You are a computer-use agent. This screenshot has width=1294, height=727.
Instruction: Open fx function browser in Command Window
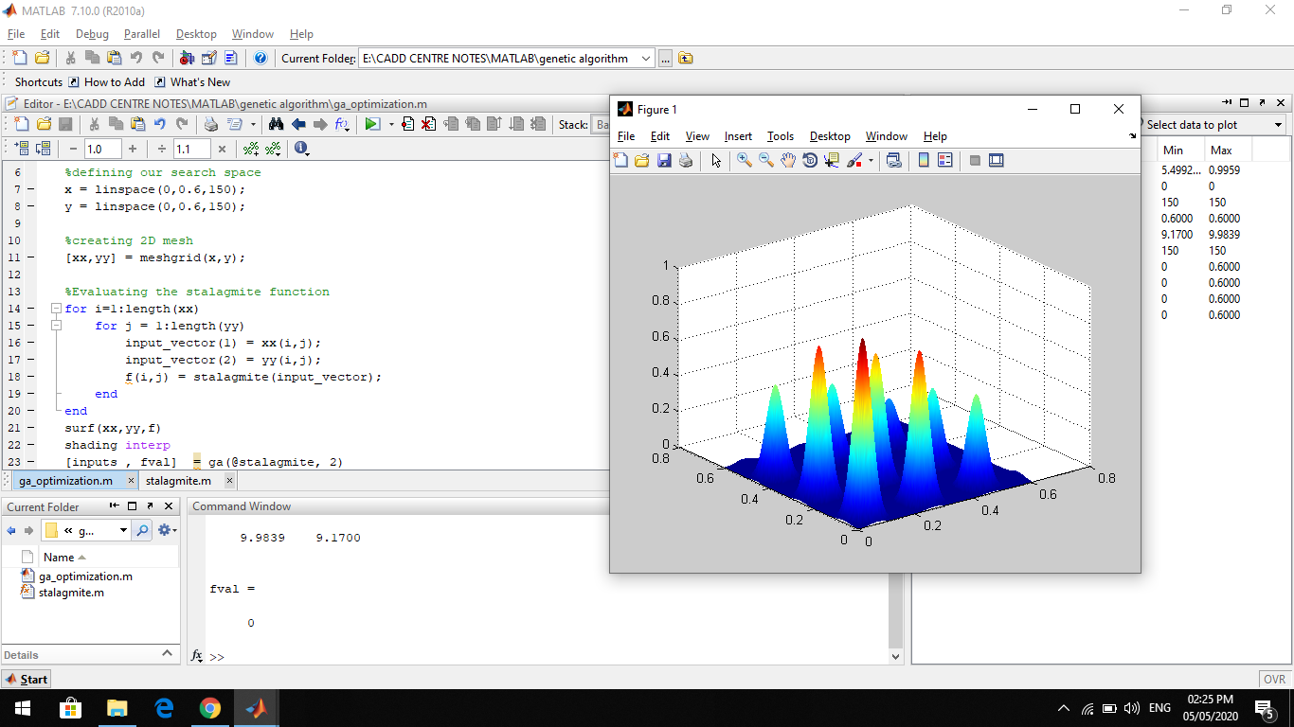[x=197, y=656]
